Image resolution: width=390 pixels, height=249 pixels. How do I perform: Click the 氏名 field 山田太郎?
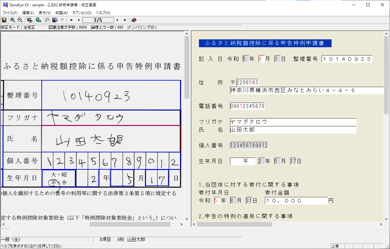coord(293,130)
